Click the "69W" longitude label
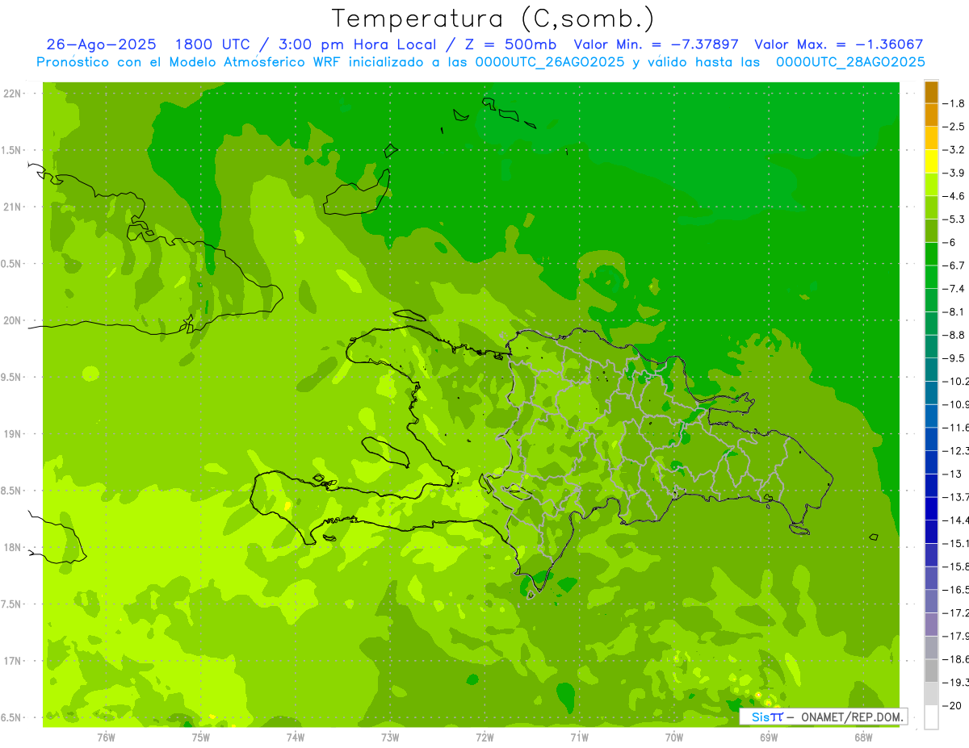This screenshot has height=748, width=969. [769, 737]
